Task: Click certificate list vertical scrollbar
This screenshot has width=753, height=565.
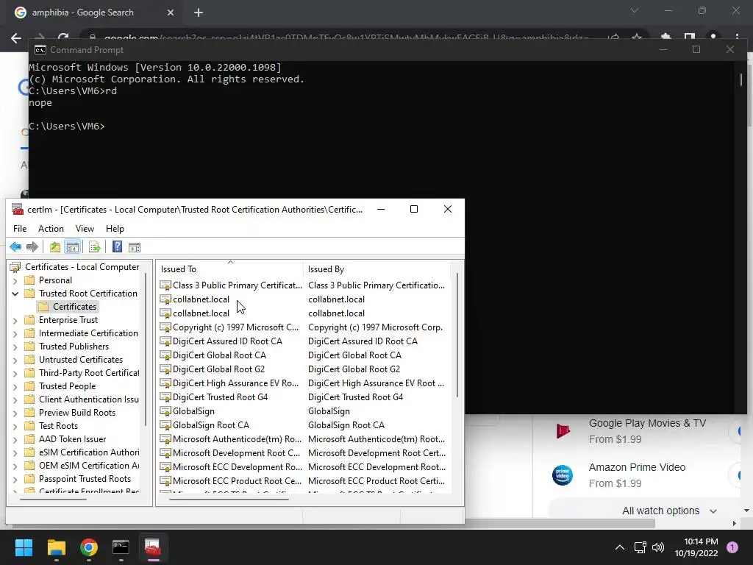Action: [457, 335]
